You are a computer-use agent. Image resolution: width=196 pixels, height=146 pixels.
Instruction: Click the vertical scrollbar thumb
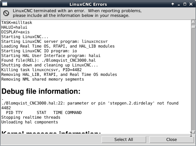click(193, 27)
